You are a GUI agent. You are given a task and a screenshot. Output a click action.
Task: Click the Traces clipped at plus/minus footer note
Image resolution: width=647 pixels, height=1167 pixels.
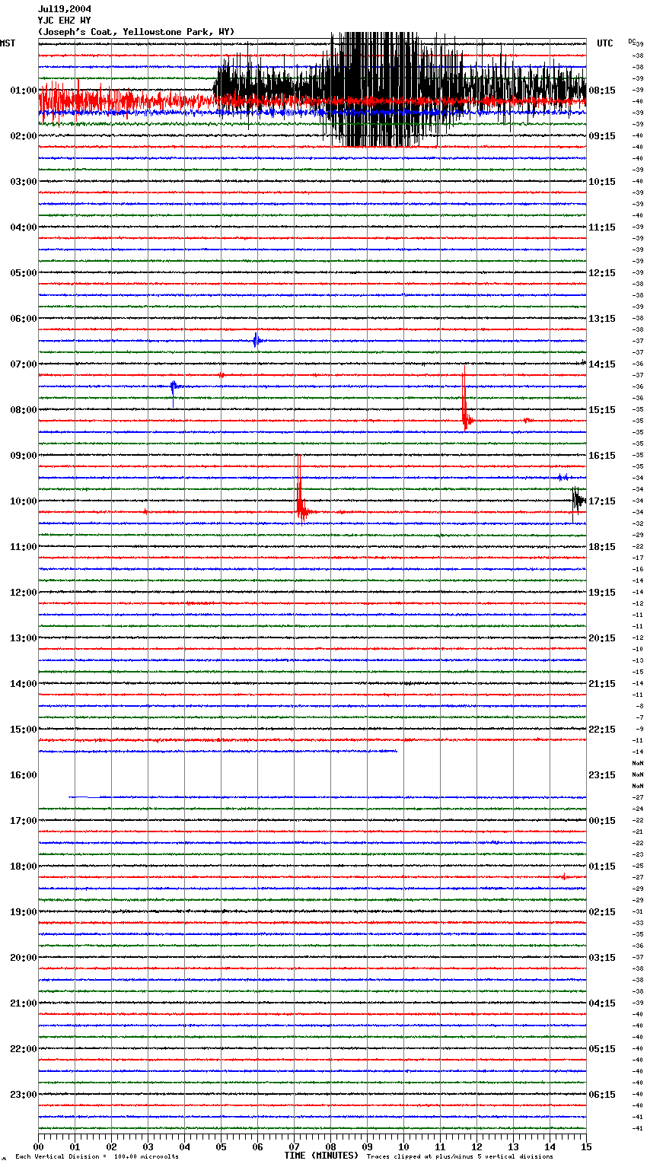[460, 1157]
